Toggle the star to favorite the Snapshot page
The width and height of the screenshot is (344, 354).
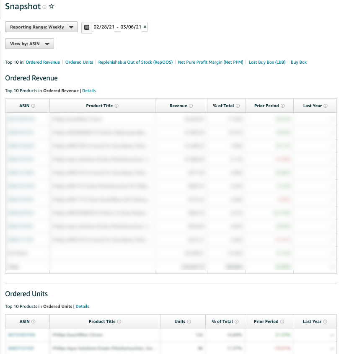pyautogui.click(x=51, y=6)
